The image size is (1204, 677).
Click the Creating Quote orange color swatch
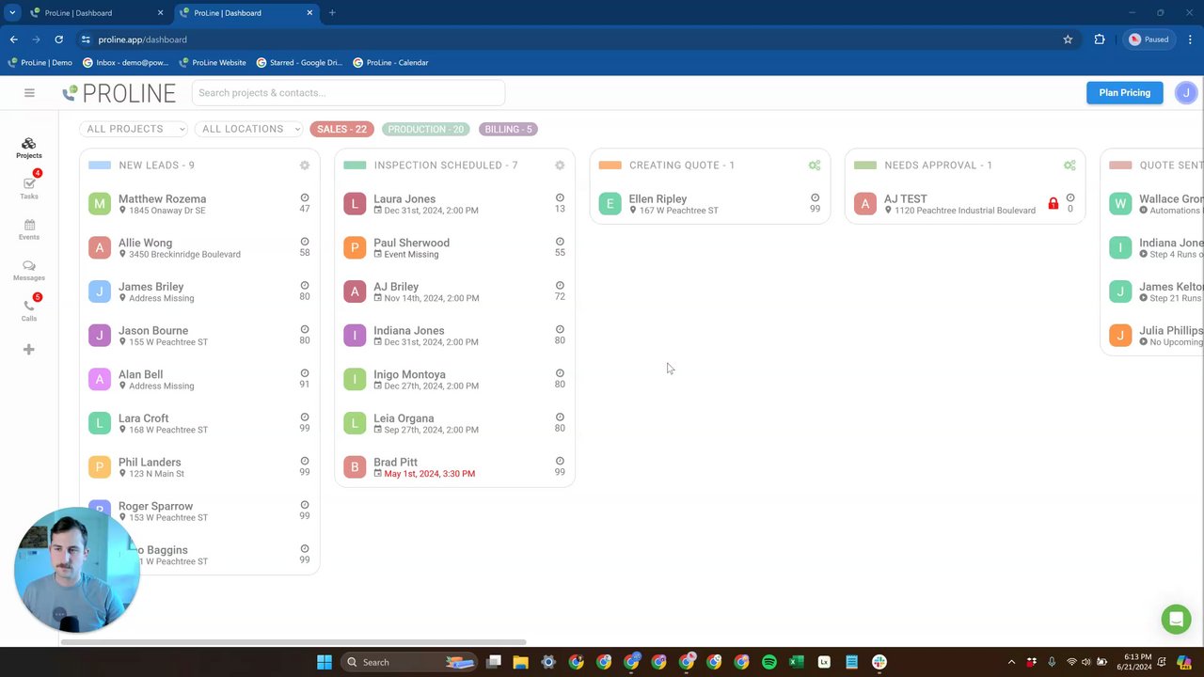[610, 165]
